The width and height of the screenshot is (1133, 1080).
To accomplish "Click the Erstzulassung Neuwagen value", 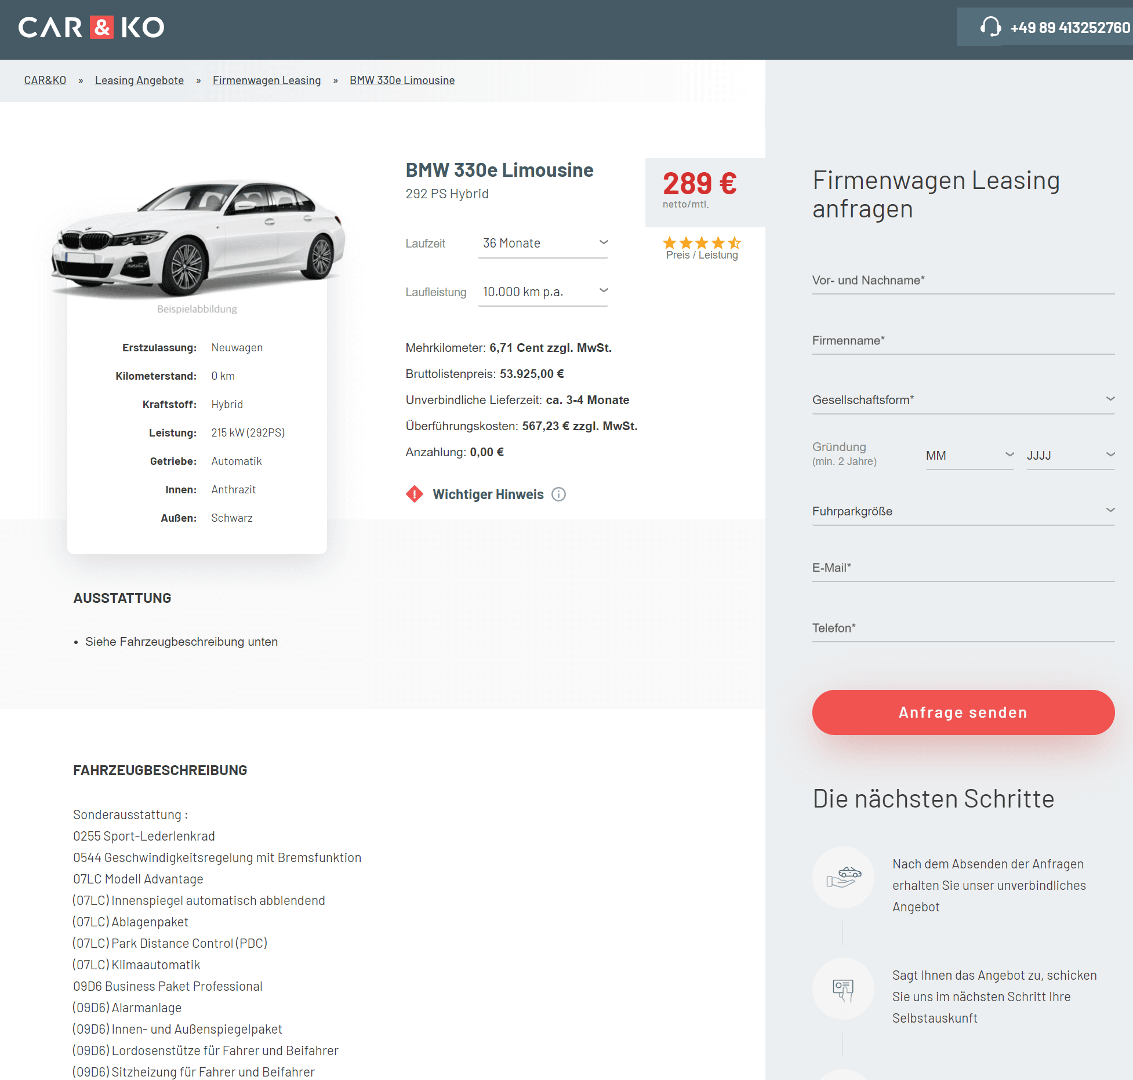I will pyautogui.click(x=237, y=348).
